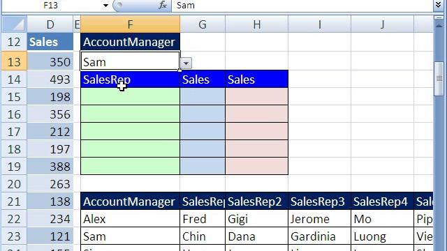Image resolution: width=447 pixels, height=251 pixels.
Task: Select cell with value 356
Action: tap(50, 114)
